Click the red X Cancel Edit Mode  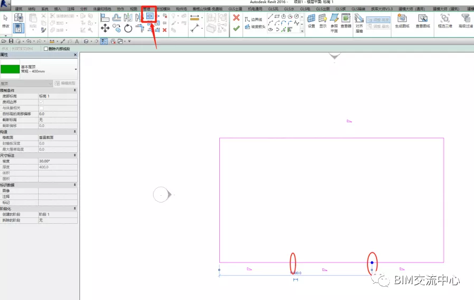click(236, 18)
